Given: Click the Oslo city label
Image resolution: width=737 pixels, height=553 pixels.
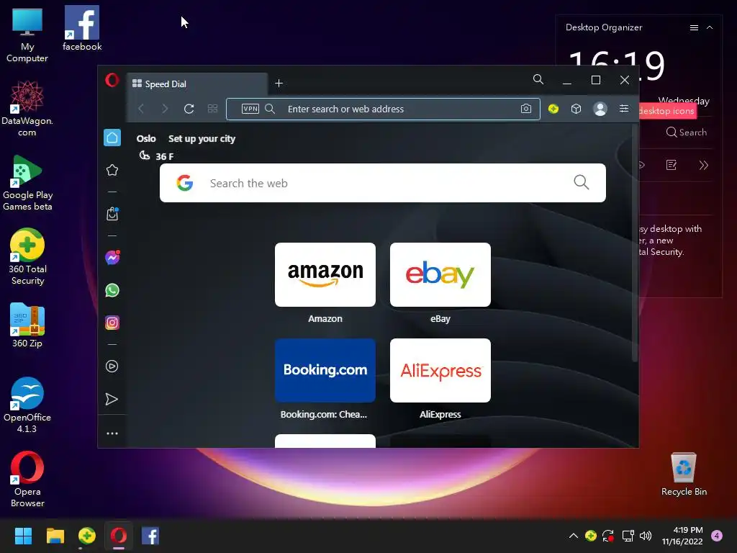Looking at the screenshot, I should (146, 139).
